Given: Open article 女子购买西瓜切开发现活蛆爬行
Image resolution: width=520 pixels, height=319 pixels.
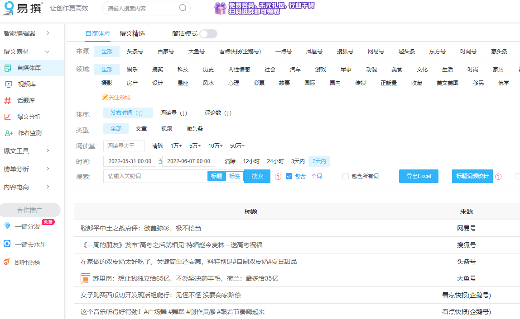Looking at the screenshot, I should [x=161, y=295].
